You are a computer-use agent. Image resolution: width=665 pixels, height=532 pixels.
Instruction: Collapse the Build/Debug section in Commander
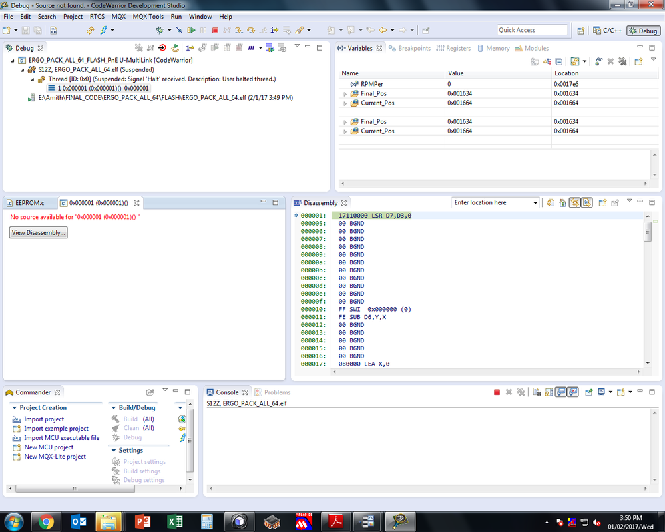click(x=114, y=407)
